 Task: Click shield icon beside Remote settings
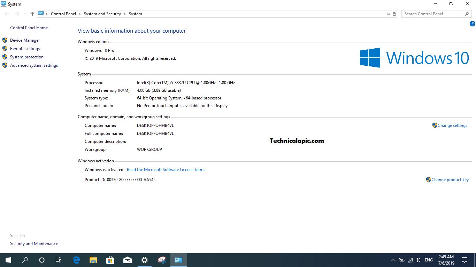(5, 49)
